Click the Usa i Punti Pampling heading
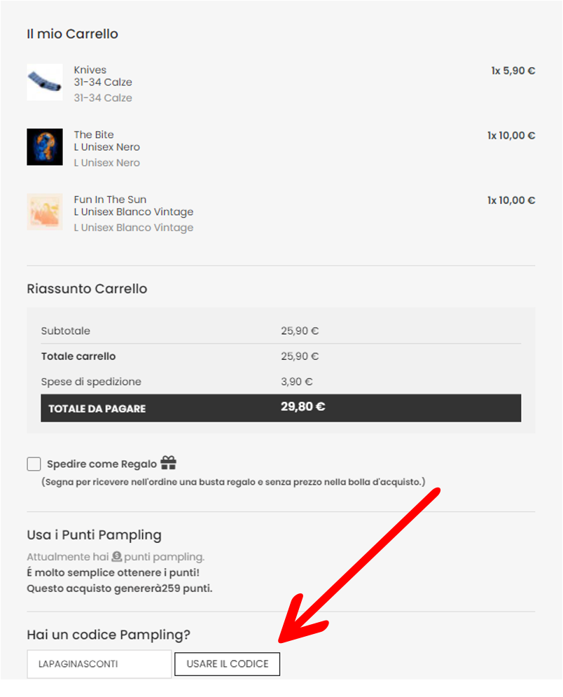Screen dimensions: 563x697 [94, 535]
